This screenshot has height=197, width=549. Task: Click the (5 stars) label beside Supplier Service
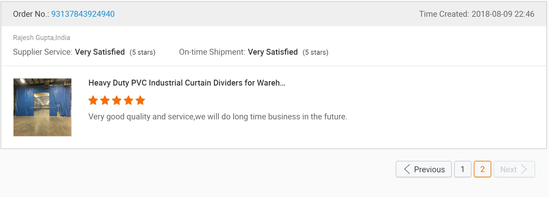142,52
